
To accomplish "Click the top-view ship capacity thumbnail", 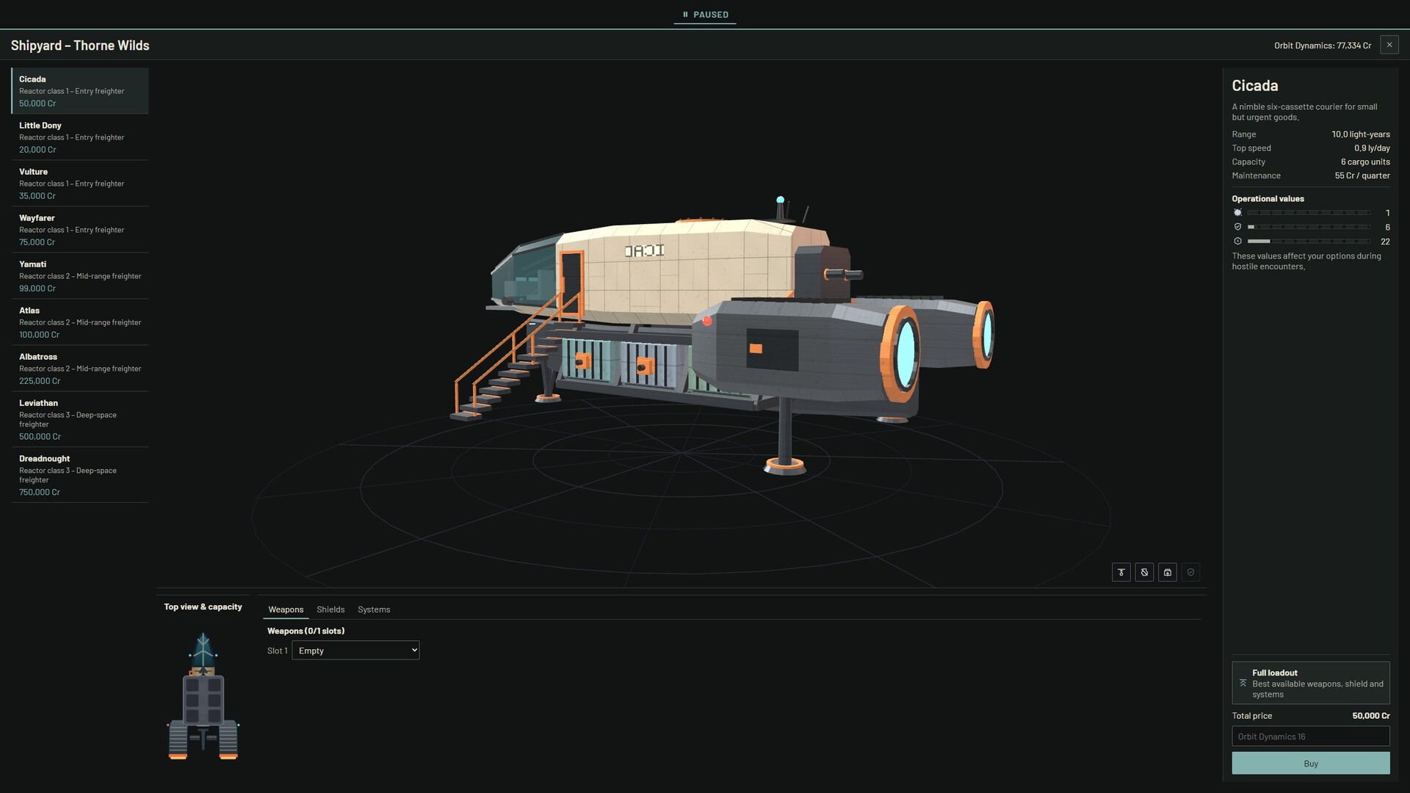I will 203,696.
